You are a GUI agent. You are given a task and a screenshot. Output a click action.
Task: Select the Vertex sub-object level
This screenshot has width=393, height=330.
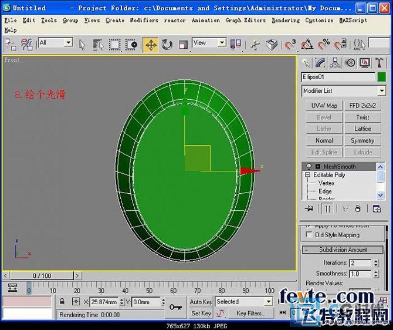point(326,183)
